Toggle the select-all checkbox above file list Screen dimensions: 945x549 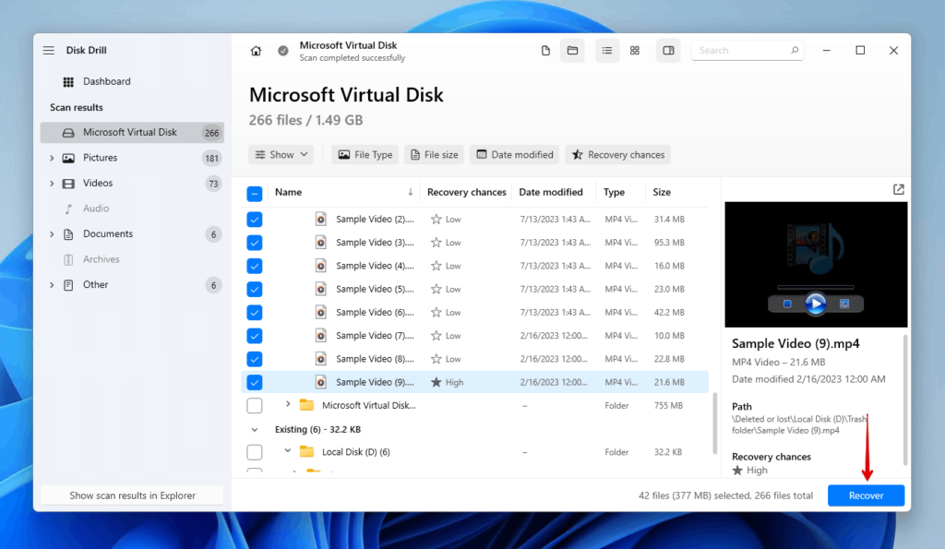(x=255, y=193)
